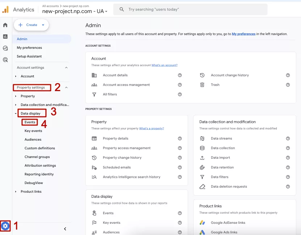The image size is (301, 235).
Task: Open Data retention setting
Action: pos(222,167)
